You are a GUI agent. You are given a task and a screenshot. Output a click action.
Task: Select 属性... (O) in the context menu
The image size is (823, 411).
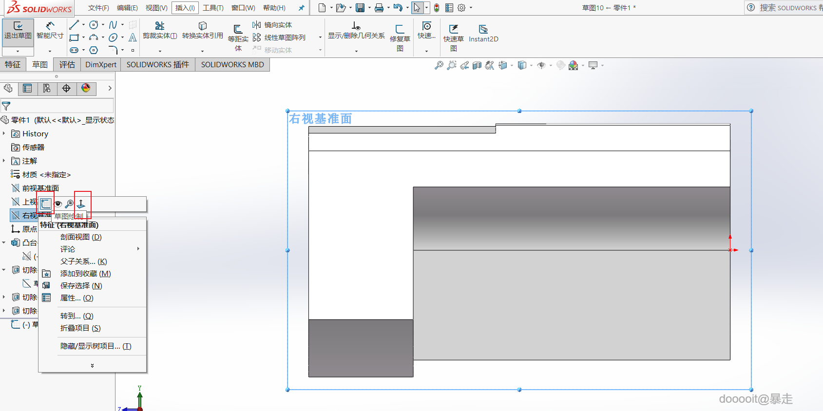(77, 298)
